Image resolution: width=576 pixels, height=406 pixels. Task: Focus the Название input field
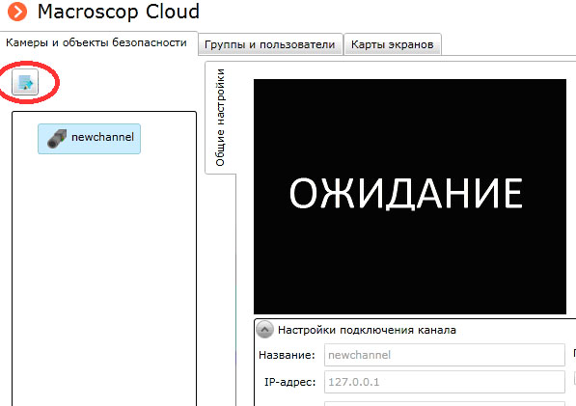pos(445,355)
